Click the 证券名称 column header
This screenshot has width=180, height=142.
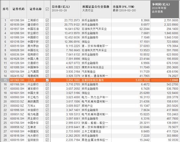[35, 9]
